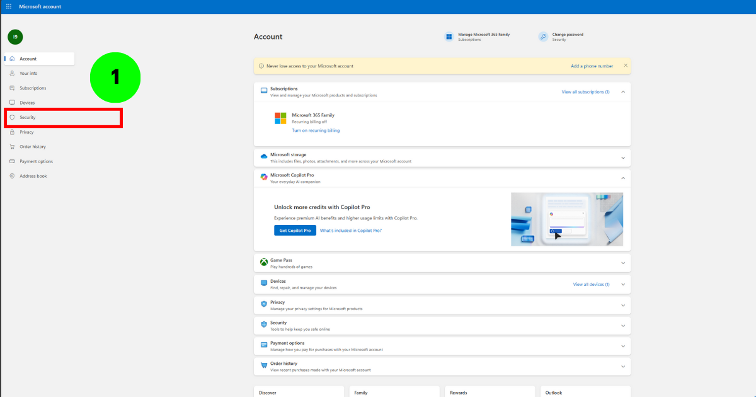Click Turn on recurring billing link

pos(316,130)
